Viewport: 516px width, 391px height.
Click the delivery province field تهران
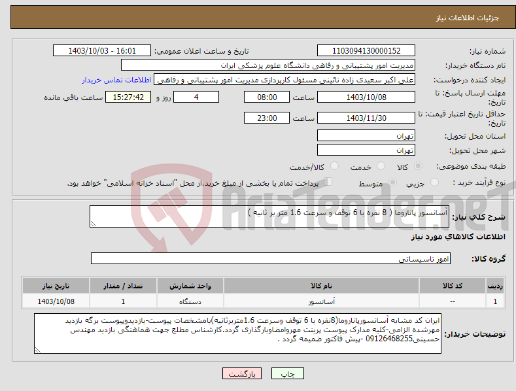coord(366,135)
